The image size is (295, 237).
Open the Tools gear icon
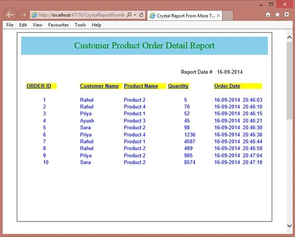tap(287, 15)
